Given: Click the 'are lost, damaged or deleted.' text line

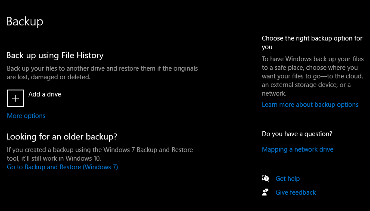Looking at the screenshot, I should point(49,77).
